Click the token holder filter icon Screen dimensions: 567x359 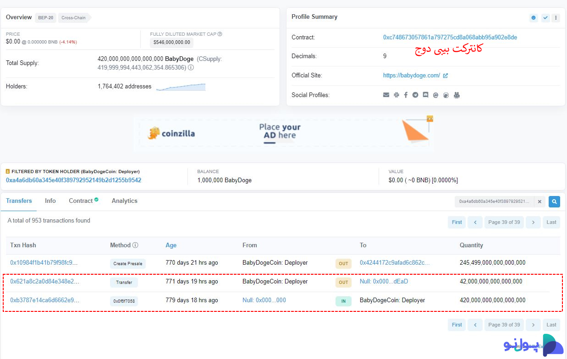pyautogui.click(x=8, y=171)
